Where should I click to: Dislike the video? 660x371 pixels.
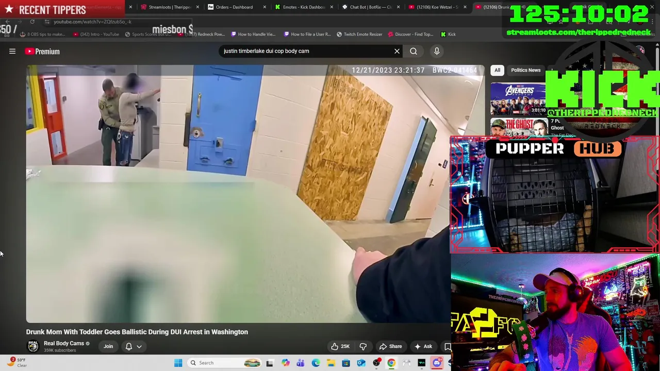click(363, 346)
